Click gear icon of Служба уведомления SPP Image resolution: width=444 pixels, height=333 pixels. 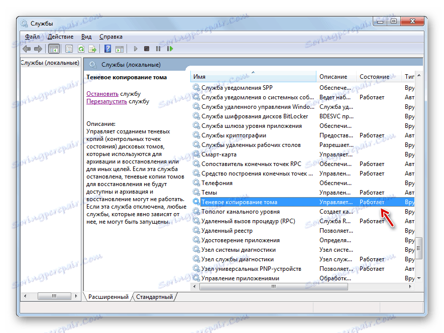coord(196,87)
